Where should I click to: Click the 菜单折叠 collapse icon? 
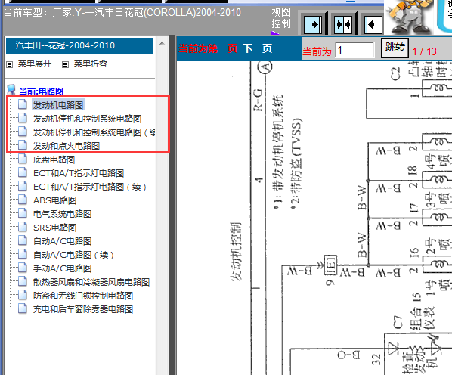point(66,64)
